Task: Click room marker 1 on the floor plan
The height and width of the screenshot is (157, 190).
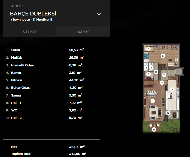Action: (x=153, y=101)
